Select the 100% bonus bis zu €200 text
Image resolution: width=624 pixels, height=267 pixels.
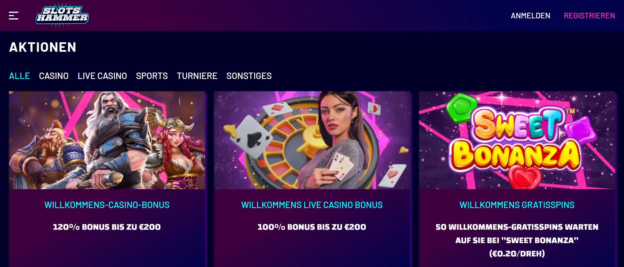[312, 227]
